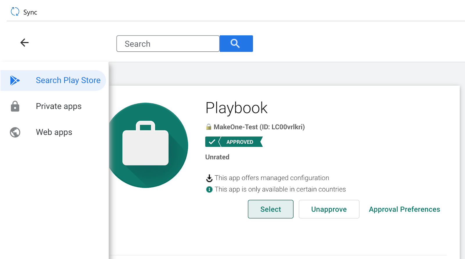Screen dimensions: 465x259
Task: Click the Playbook briefcase app icon
Action: 148,145
